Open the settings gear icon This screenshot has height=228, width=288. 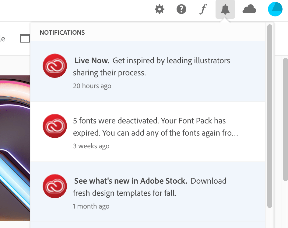click(160, 10)
